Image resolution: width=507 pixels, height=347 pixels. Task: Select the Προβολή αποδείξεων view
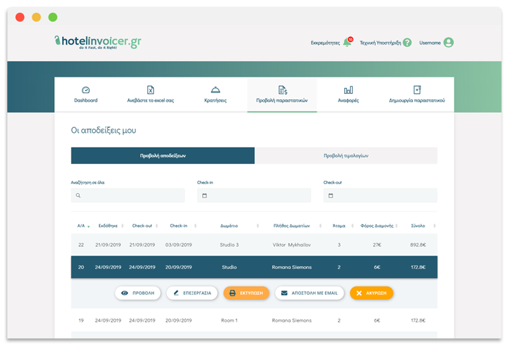point(163,156)
